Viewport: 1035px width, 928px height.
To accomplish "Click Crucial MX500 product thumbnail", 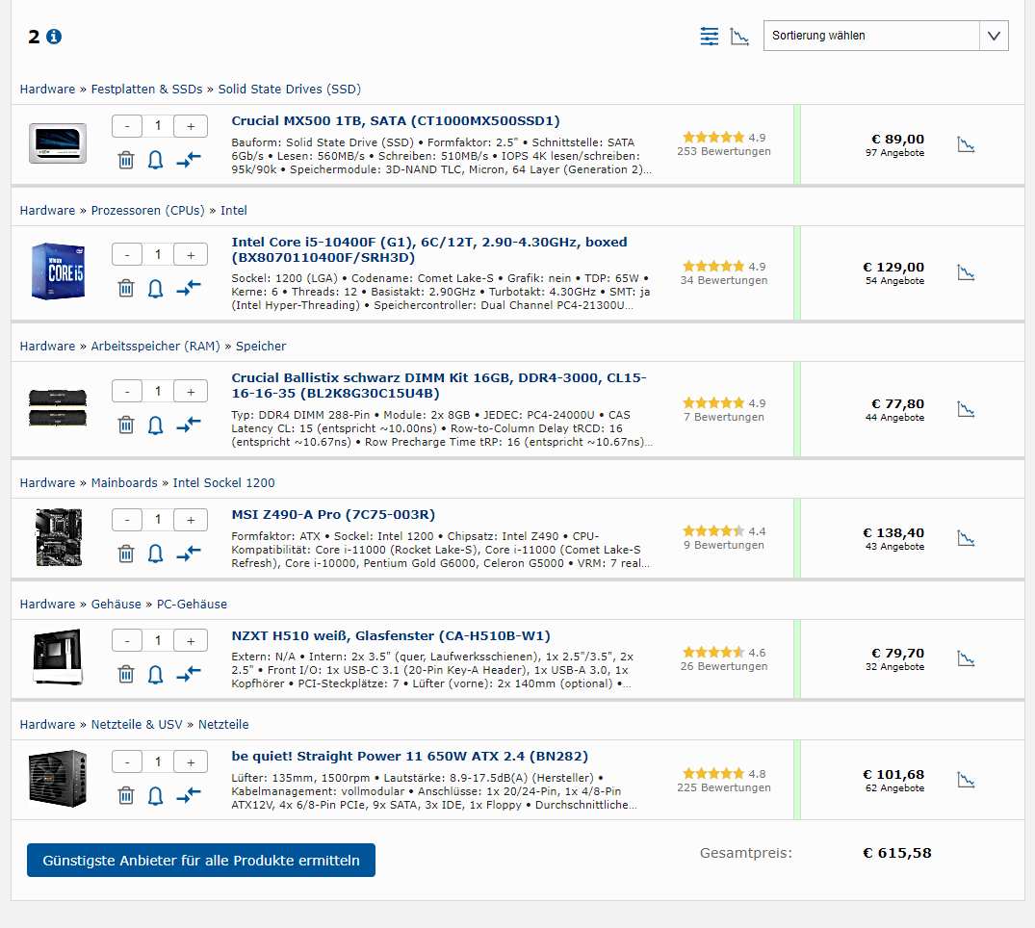I will (x=58, y=143).
